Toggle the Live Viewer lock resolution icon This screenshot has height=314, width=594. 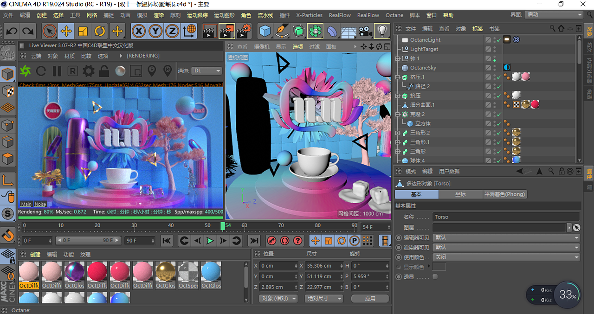tap(104, 71)
